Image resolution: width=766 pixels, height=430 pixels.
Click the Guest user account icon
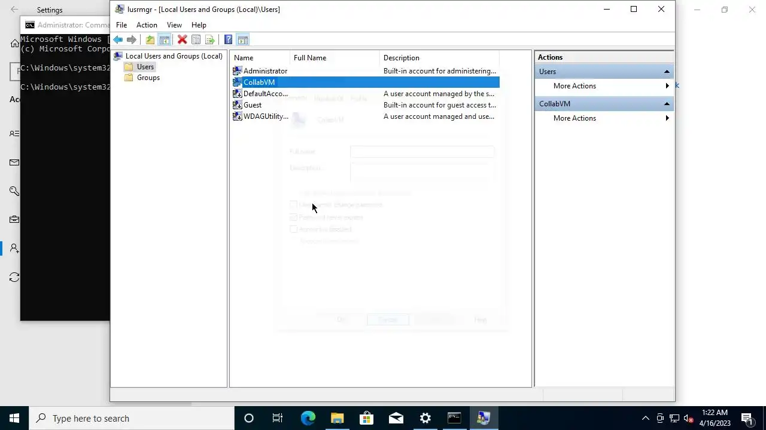click(x=238, y=105)
